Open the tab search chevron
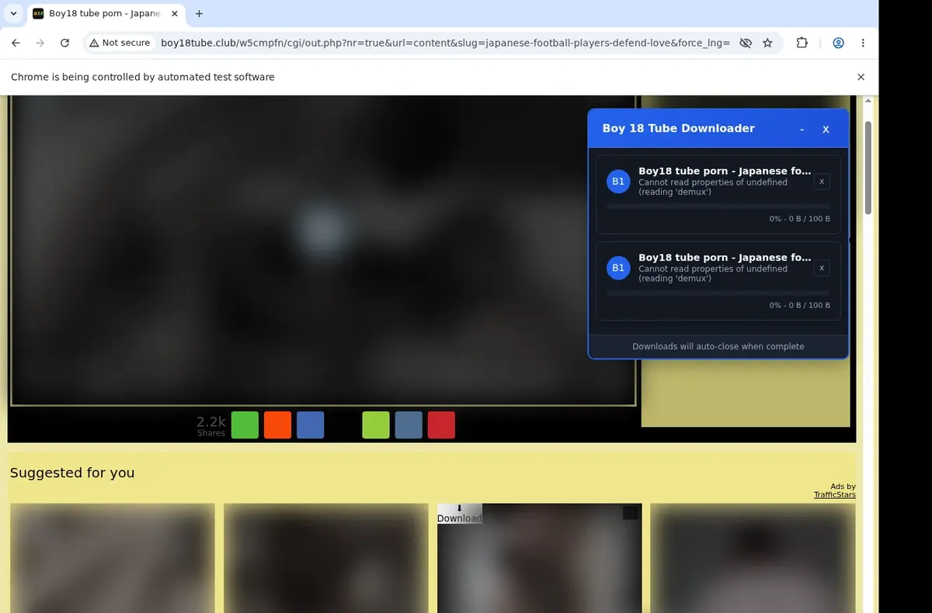The width and height of the screenshot is (932, 613). (13, 13)
